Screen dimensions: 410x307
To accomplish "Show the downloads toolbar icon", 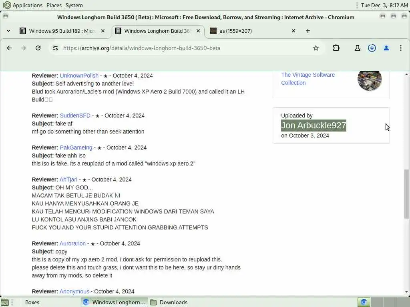I will click(x=372, y=48).
